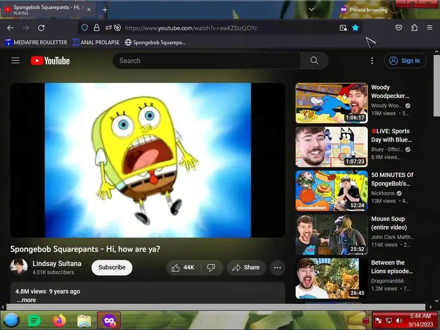Open the Pocket save icon
440x330 pixels.
tap(398, 27)
